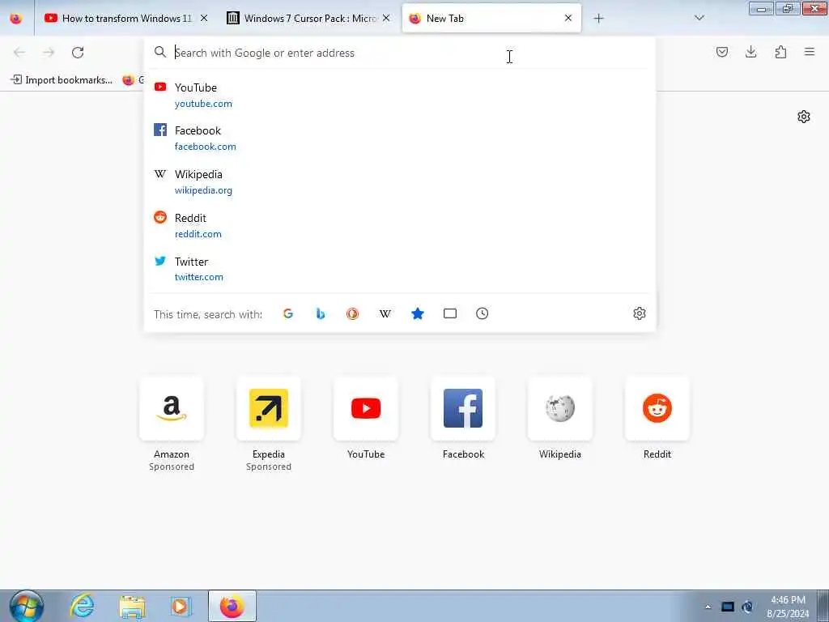Viewport: 829px width, 622px height.
Task: Close the Windows 7 Cursor Pack tab
Action: pyautogui.click(x=386, y=18)
